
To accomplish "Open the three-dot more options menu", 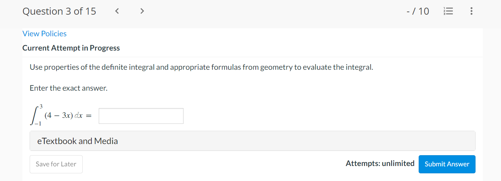I will pyautogui.click(x=471, y=11).
